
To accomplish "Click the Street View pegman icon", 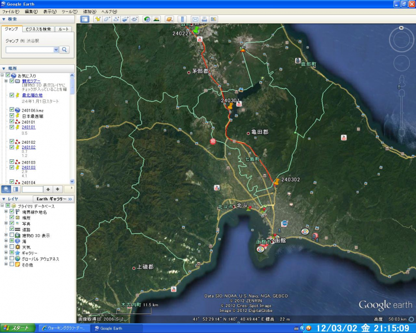I will tap(402, 80).
